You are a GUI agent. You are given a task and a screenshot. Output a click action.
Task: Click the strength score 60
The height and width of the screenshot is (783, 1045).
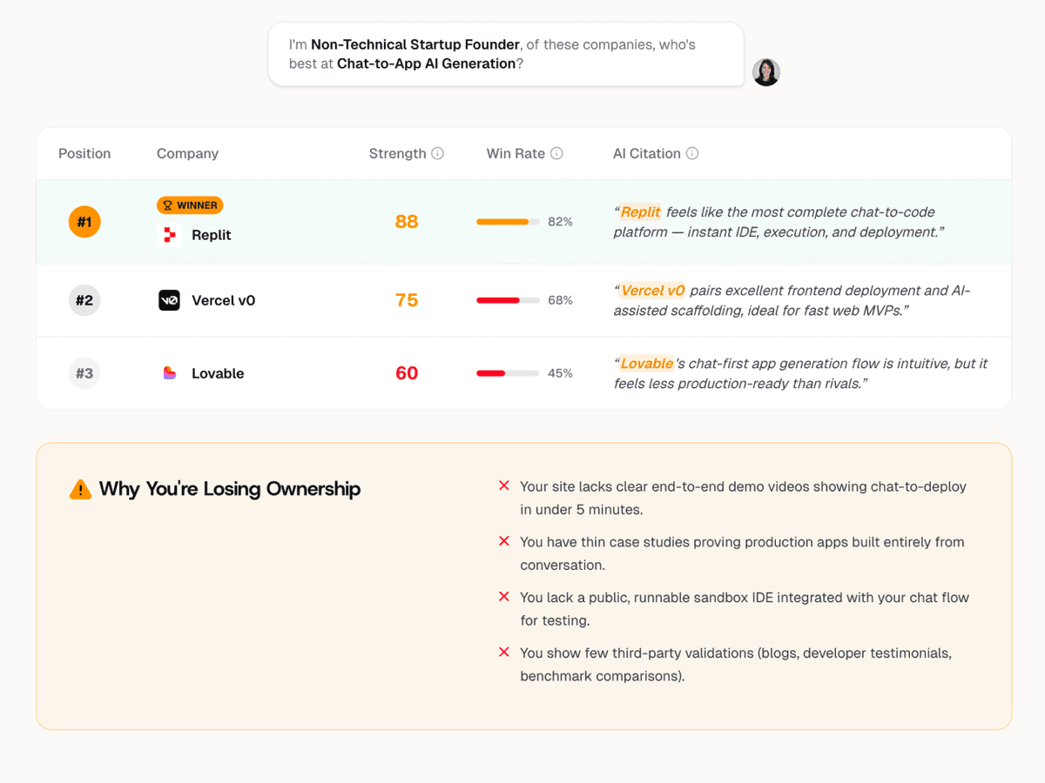pos(407,373)
